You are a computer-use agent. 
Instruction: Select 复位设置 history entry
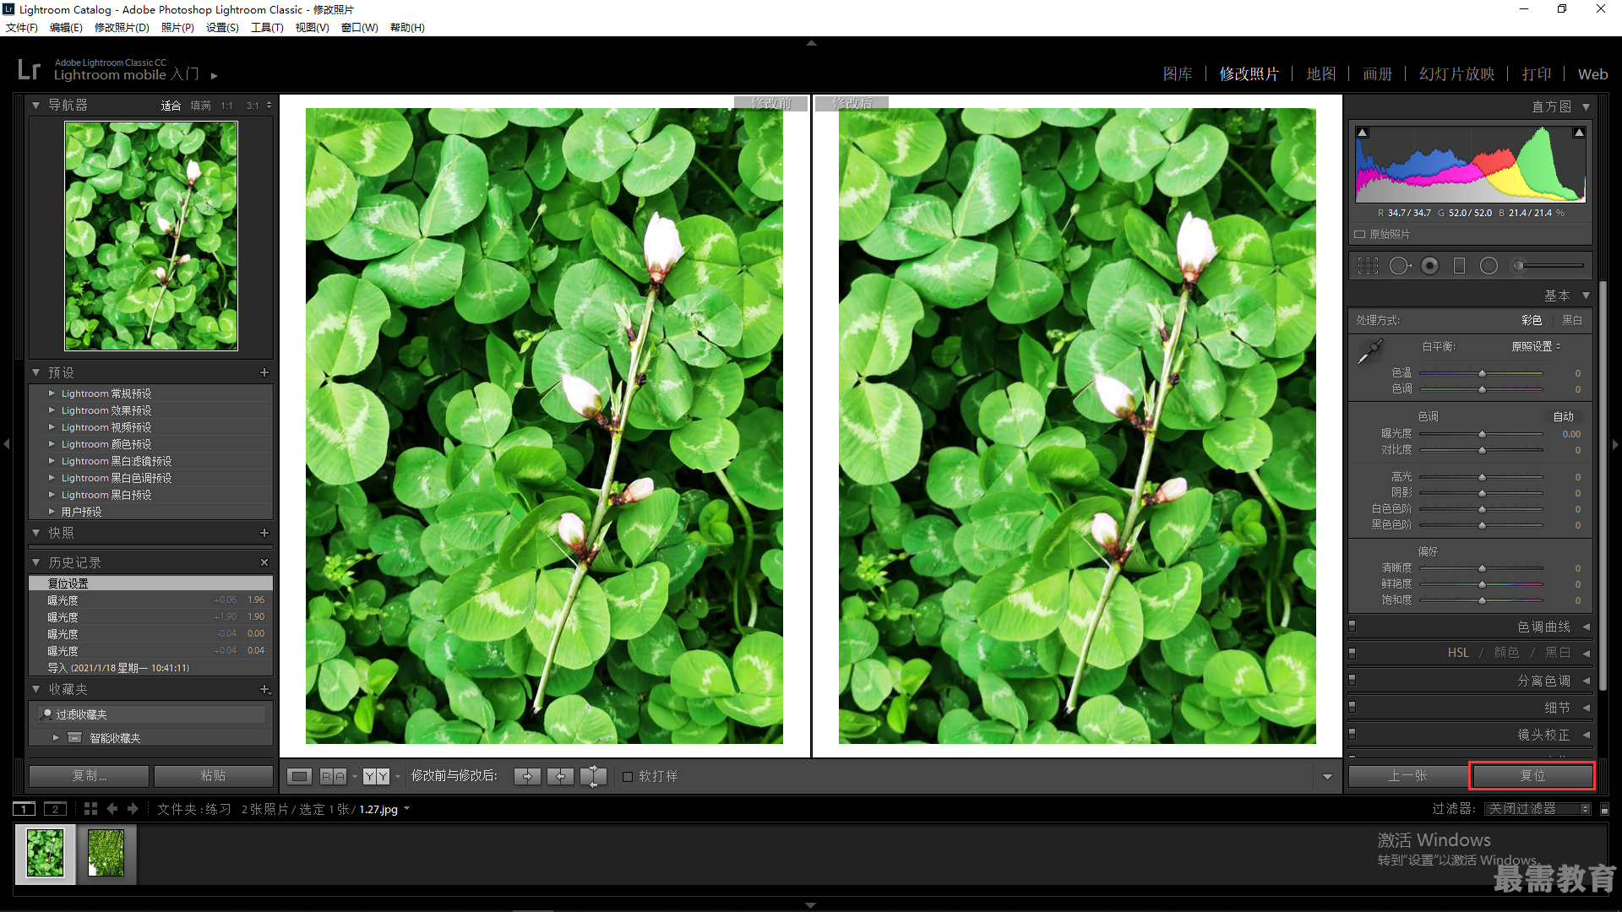[150, 584]
